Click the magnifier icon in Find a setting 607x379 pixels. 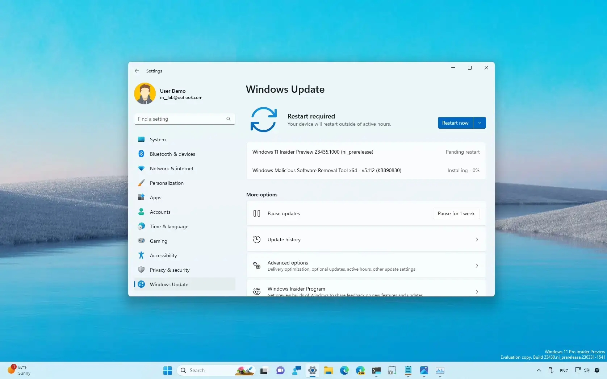[x=229, y=119]
